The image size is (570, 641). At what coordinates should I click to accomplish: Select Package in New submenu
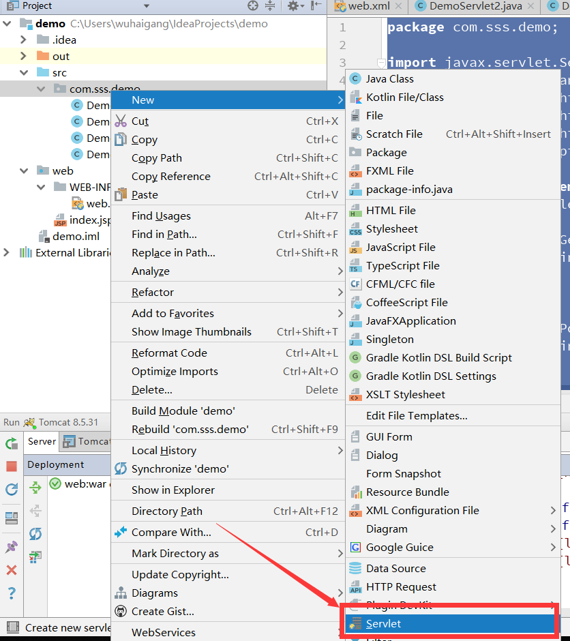pyautogui.click(x=453, y=153)
